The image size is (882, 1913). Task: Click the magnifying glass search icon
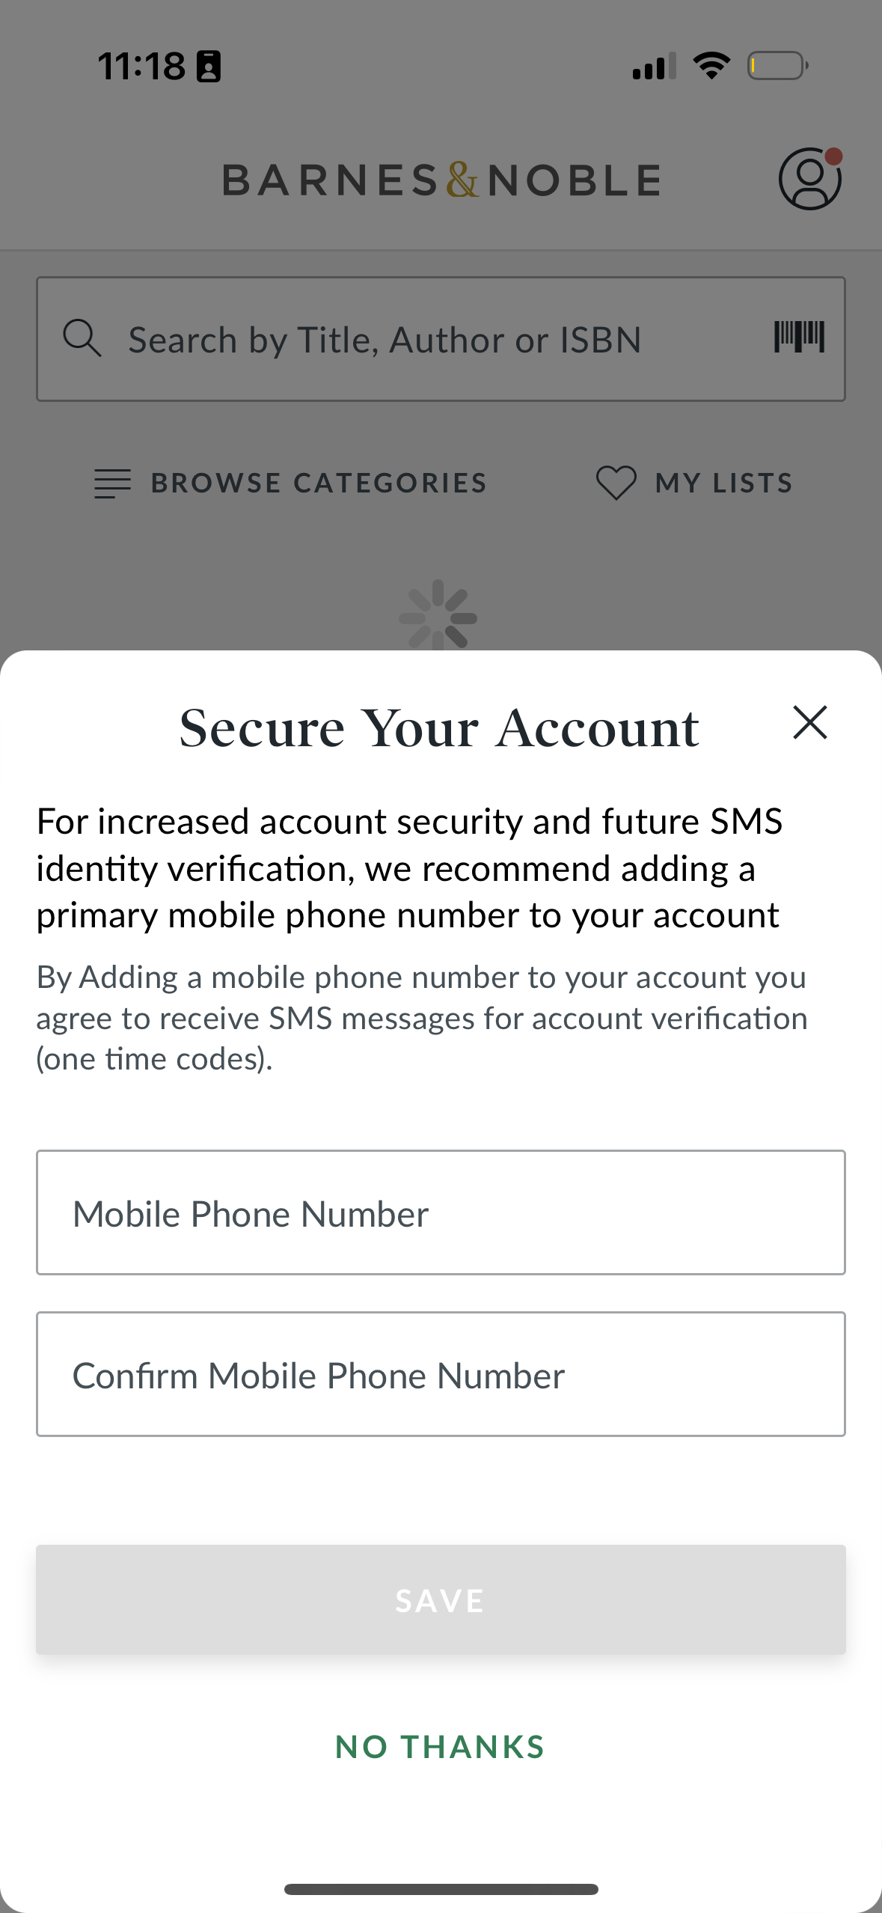tap(82, 338)
